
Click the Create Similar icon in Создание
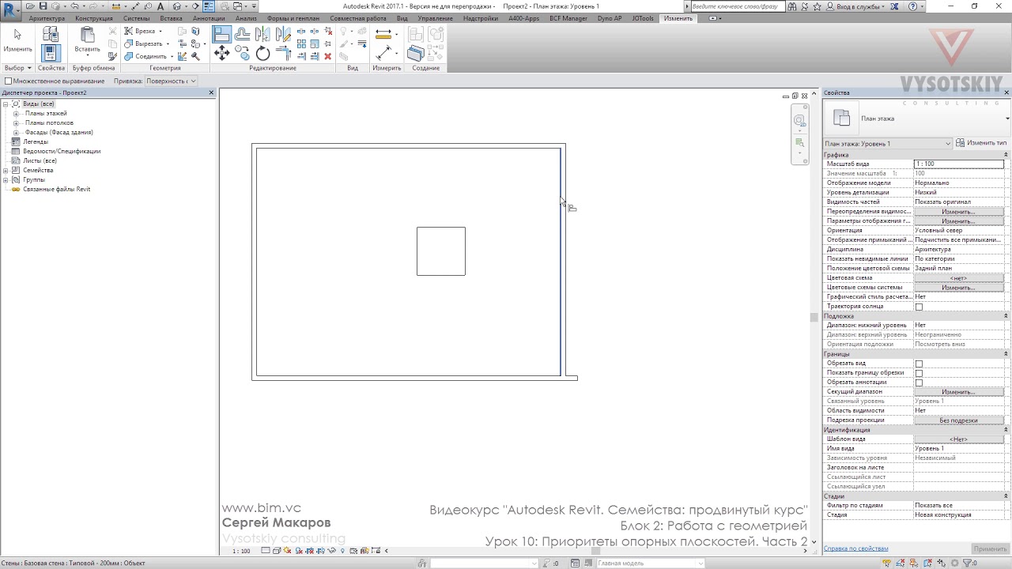(x=415, y=54)
